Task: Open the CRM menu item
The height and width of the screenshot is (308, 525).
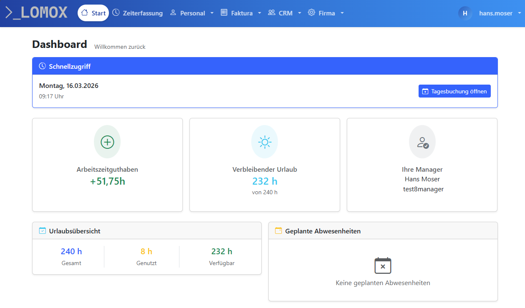Action: (285, 13)
